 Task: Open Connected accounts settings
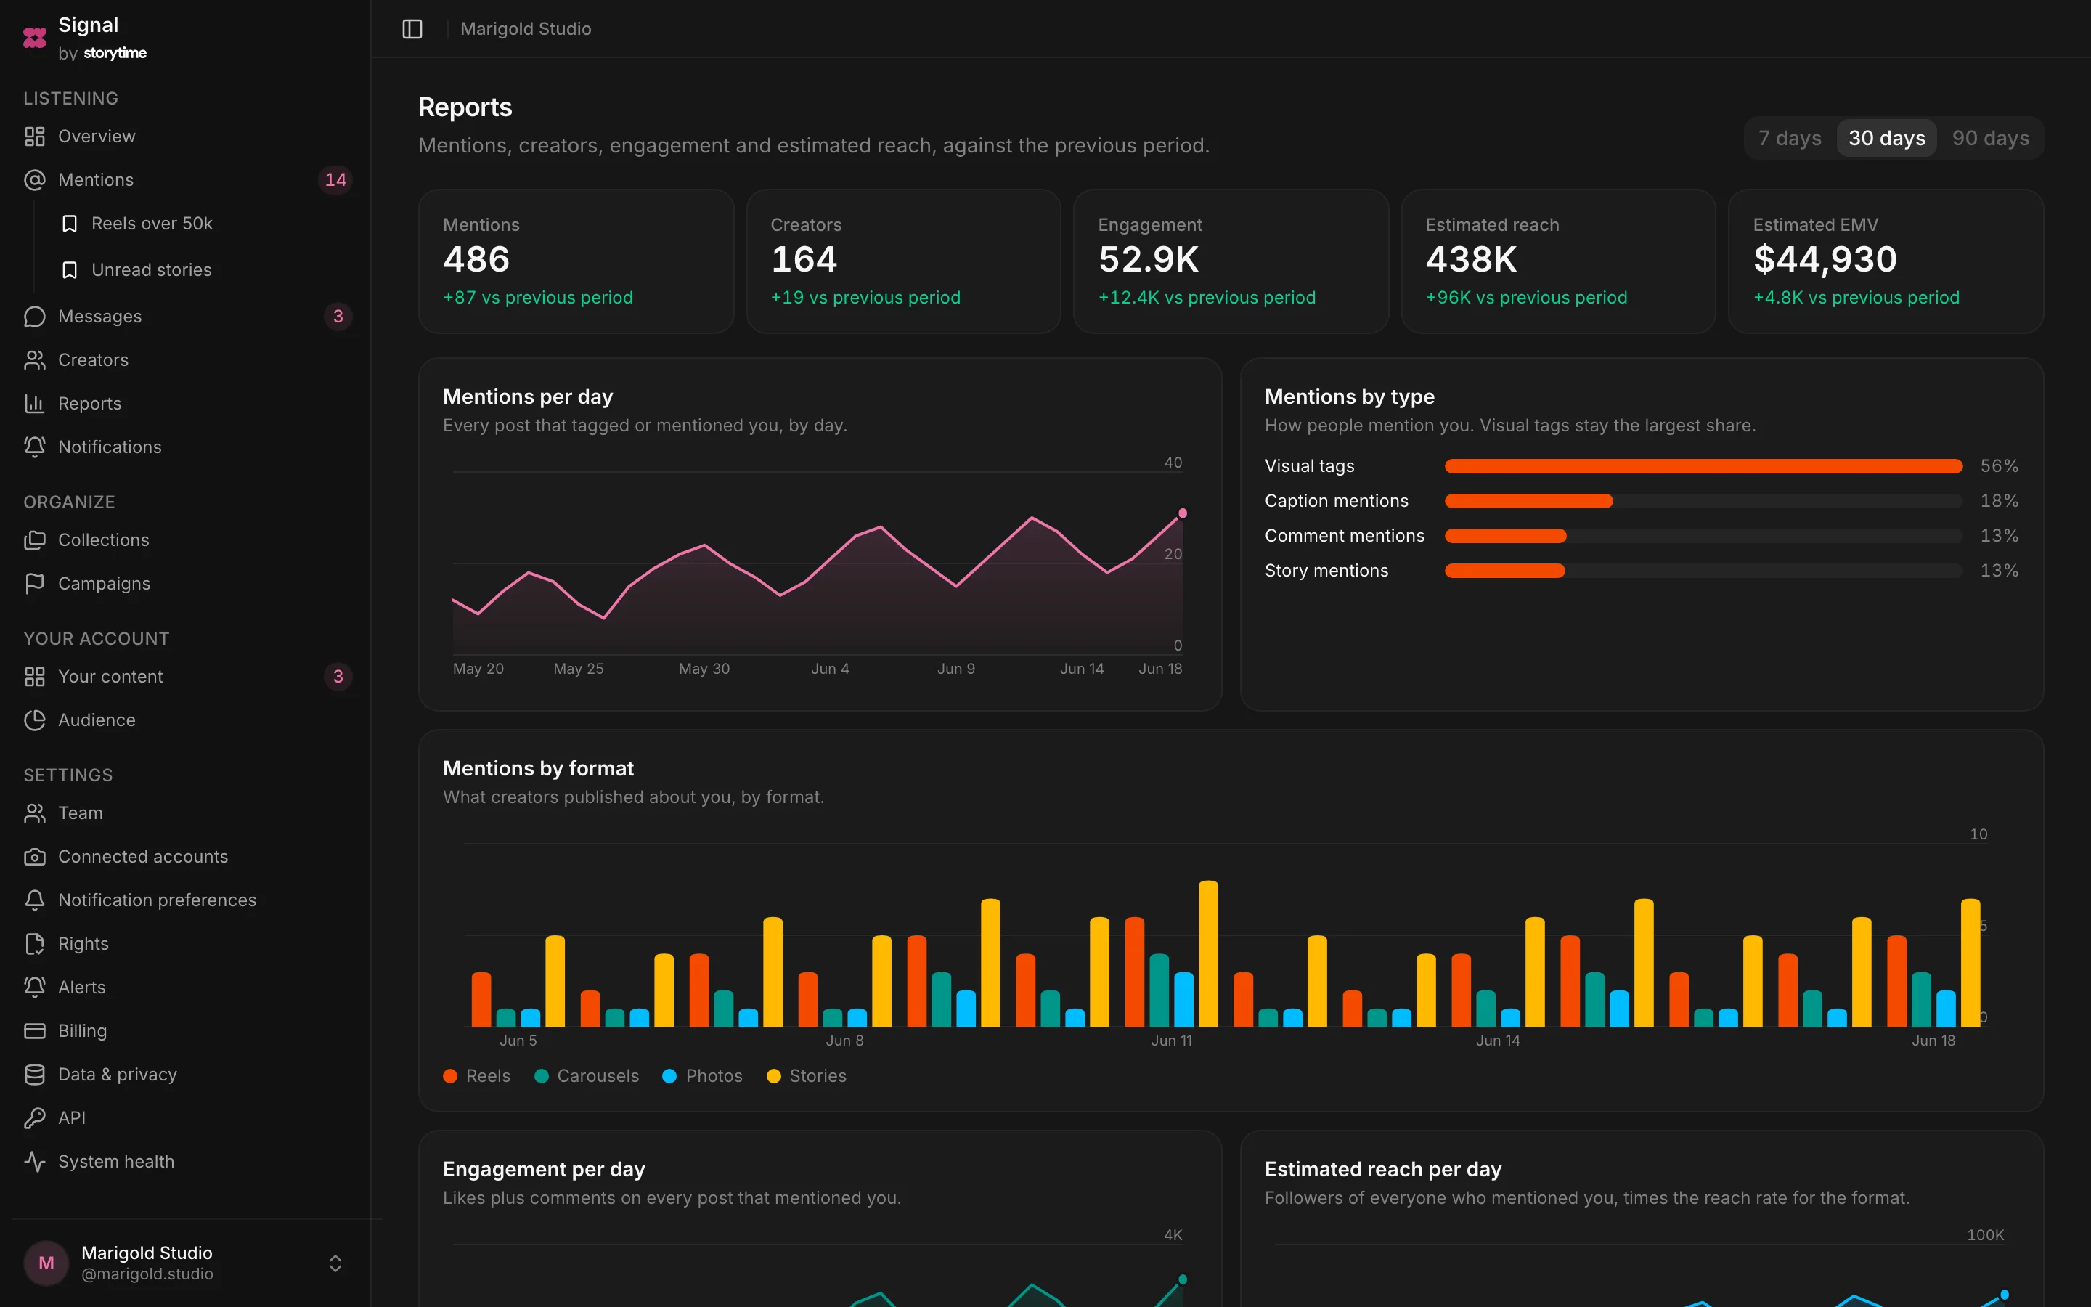tap(186, 857)
